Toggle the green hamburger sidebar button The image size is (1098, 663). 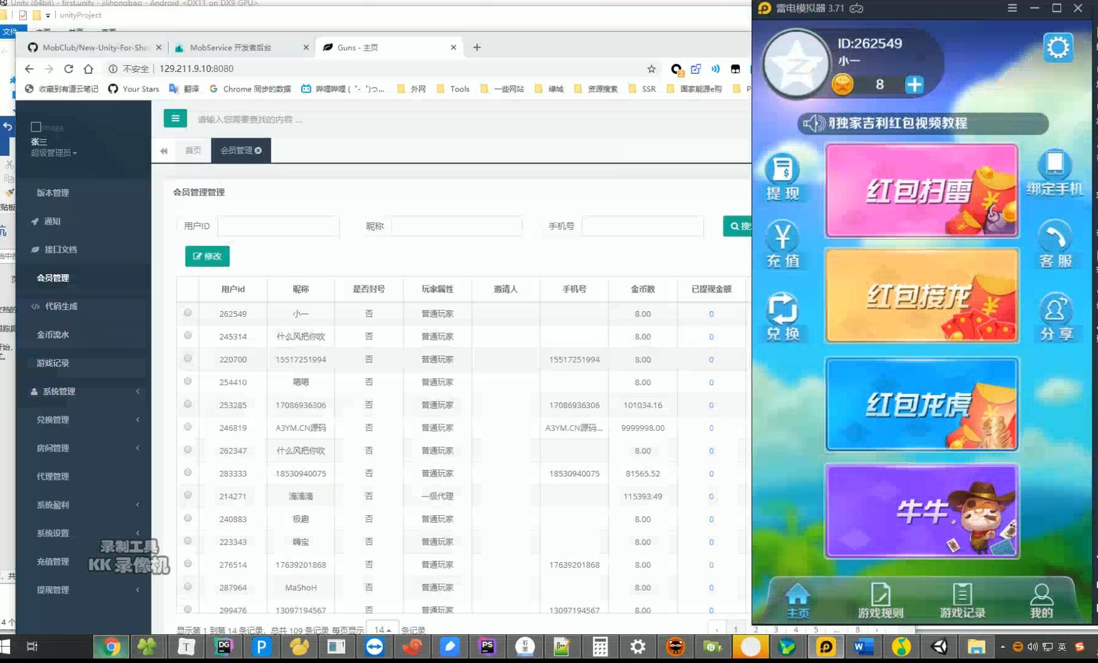(175, 118)
